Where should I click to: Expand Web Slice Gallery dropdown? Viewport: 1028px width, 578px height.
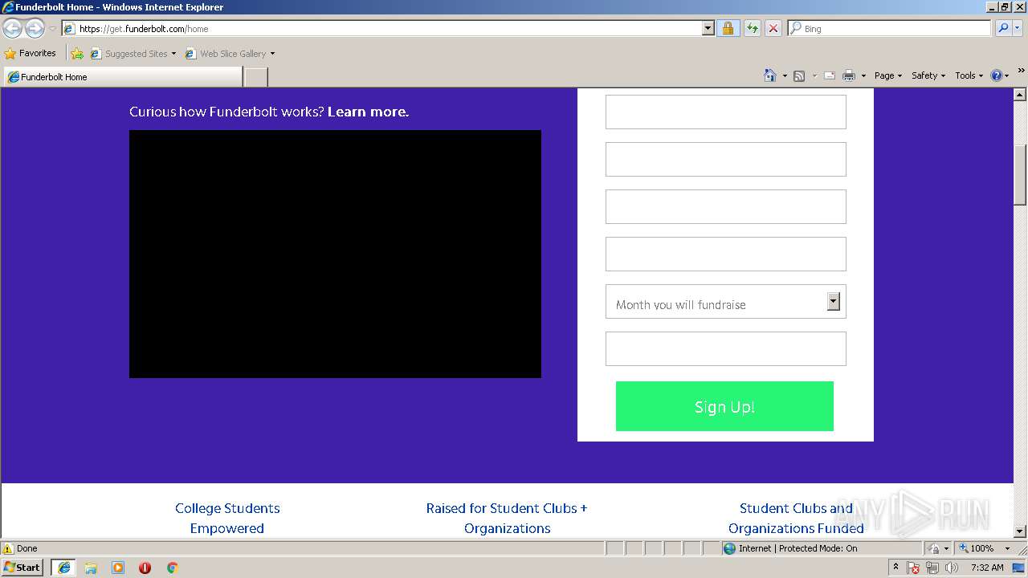[x=272, y=54]
